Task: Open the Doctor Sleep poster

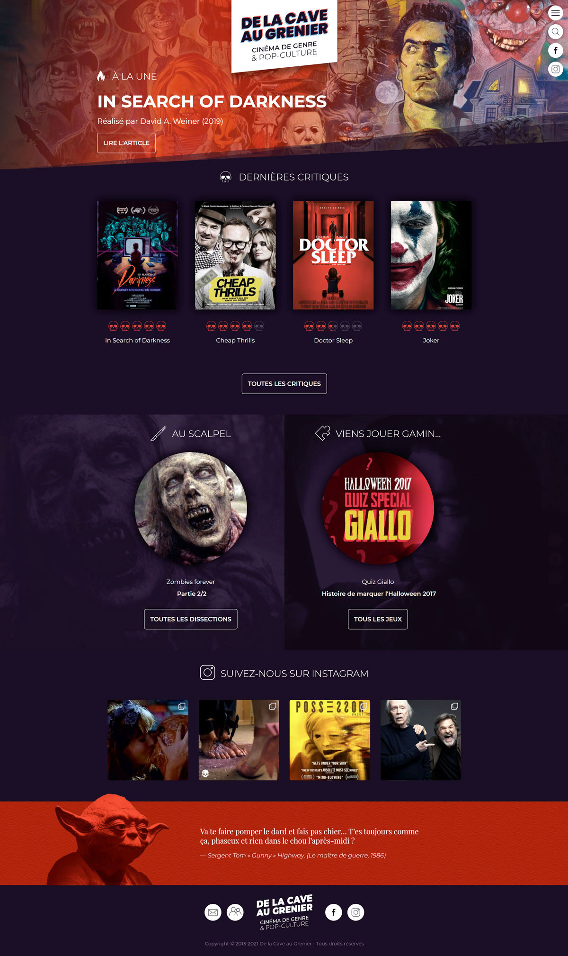Action: [x=333, y=255]
